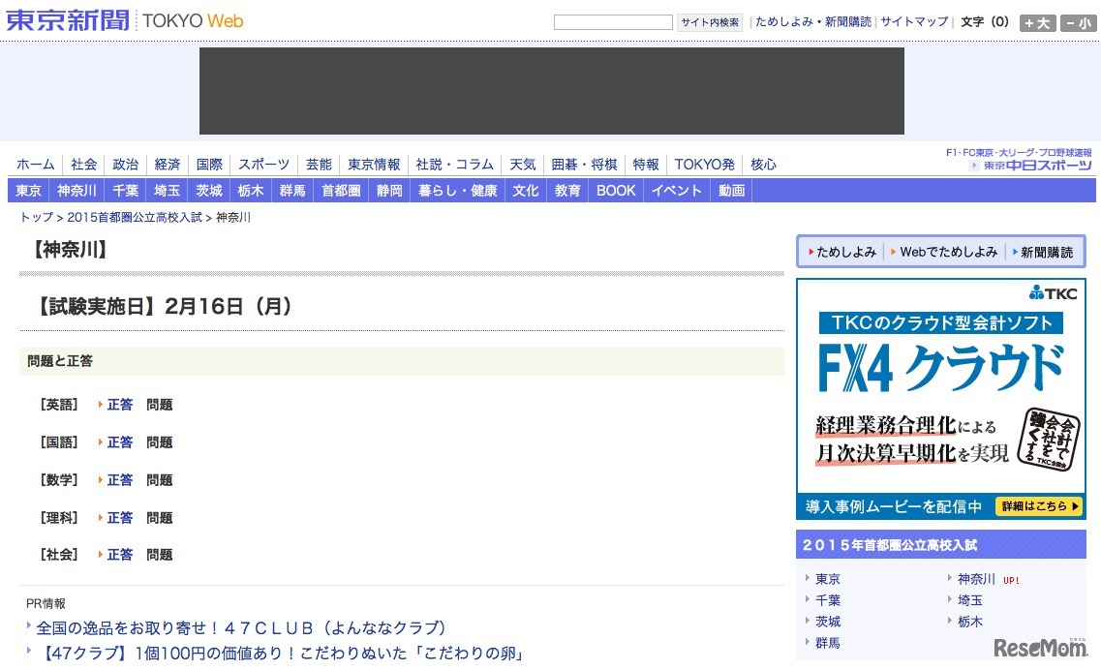Switch to the 神奈川 region tab
The image size is (1101, 670).
click(76, 190)
